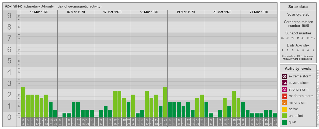Click the Kp-index chart title

coord(13,6)
